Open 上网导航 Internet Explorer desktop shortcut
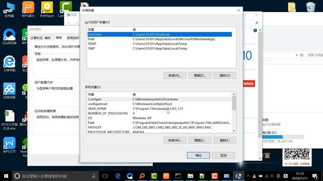 pyautogui.click(x=9, y=64)
